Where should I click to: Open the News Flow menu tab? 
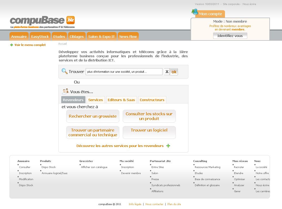point(128,36)
